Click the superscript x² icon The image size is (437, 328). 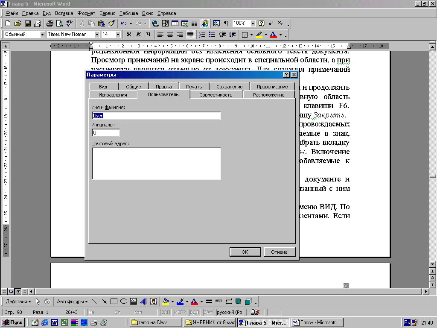[271, 23]
